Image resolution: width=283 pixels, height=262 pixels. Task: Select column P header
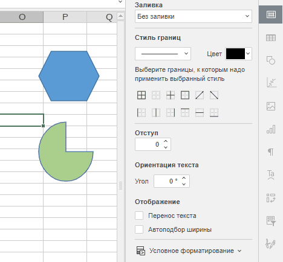[x=65, y=17]
